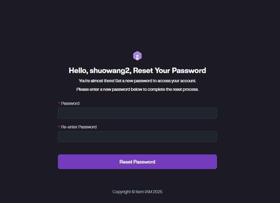Click the white figure inside the hexagon logo

point(137,57)
